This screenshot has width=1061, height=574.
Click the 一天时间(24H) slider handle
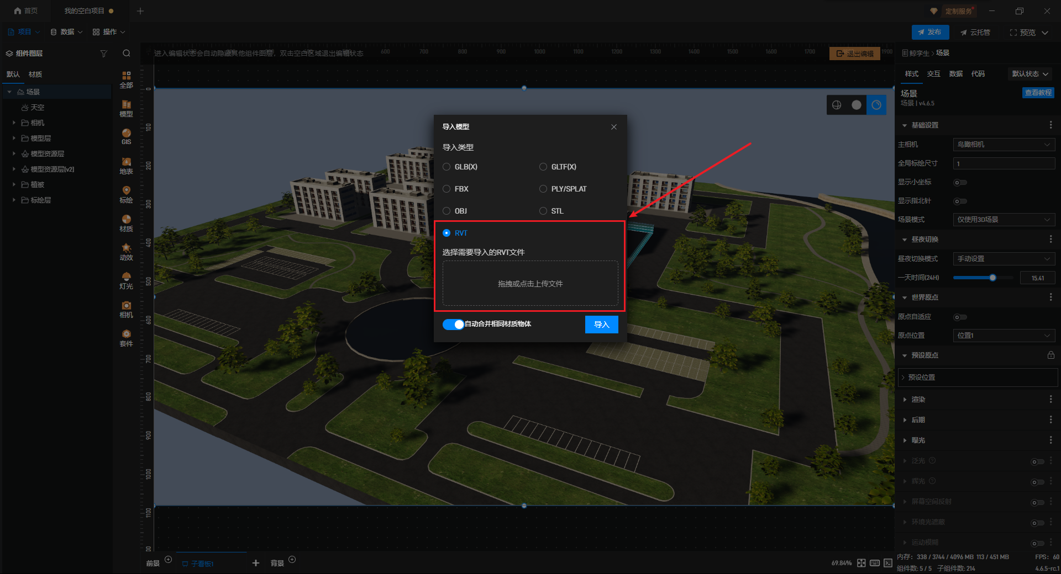coord(992,278)
